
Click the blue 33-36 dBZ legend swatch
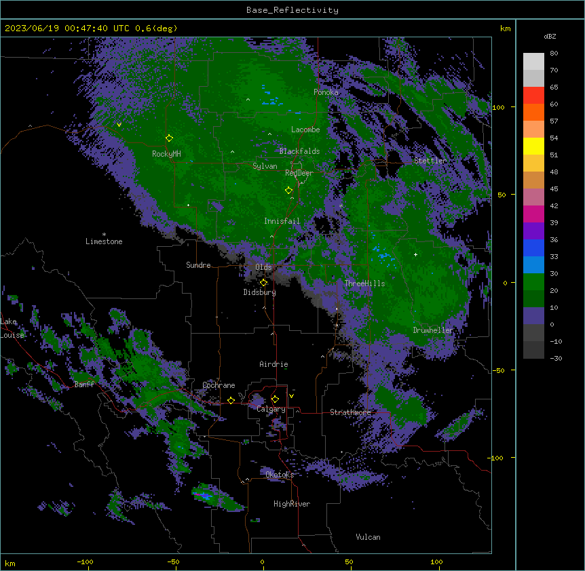point(533,248)
